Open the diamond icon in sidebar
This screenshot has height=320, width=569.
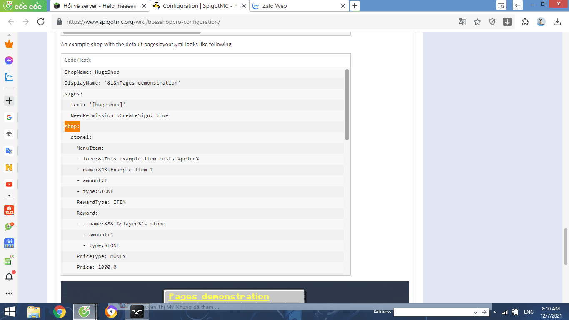pos(9,134)
